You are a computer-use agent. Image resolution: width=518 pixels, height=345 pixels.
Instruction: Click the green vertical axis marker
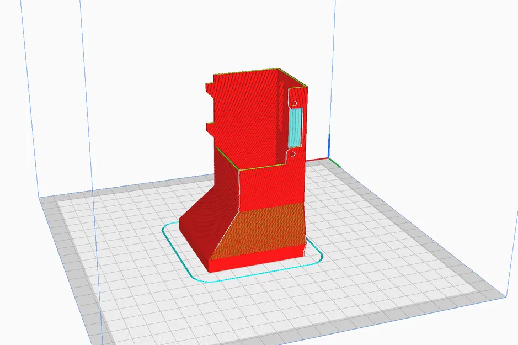(335, 163)
